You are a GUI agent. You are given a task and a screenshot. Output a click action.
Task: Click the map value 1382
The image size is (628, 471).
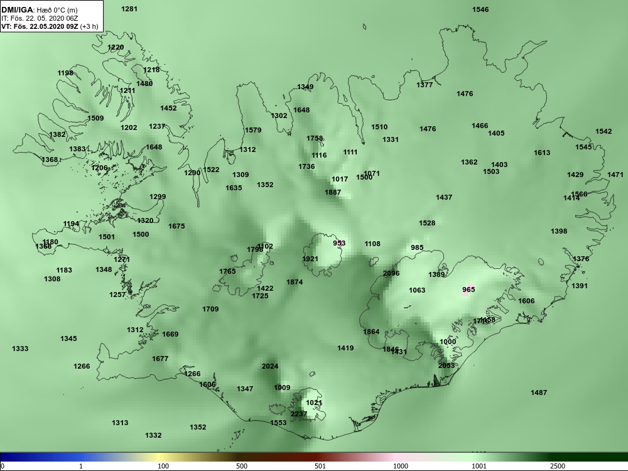(x=57, y=134)
